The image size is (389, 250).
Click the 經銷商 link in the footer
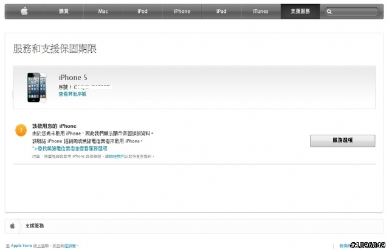[x=71, y=246]
